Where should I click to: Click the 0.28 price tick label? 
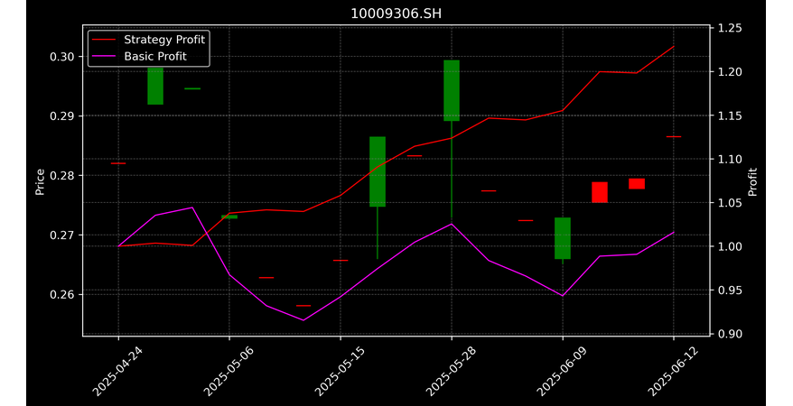tap(61, 176)
